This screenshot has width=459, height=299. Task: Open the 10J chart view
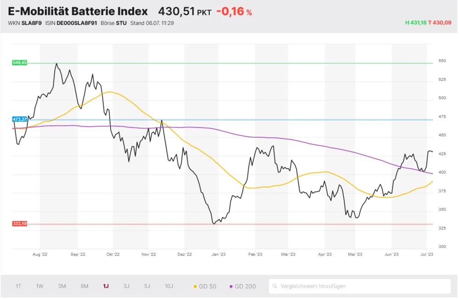coord(169,286)
